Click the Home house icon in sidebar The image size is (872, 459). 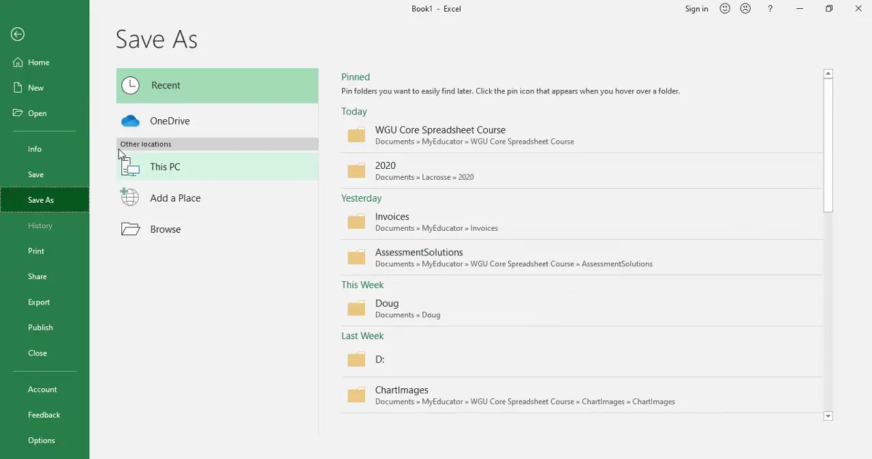click(x=18, y=62)
